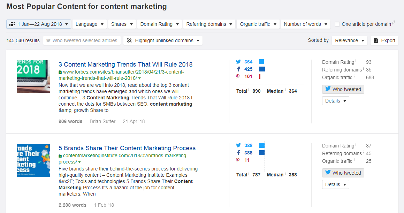Click info icon next to Referring domains 45
The image size is (404, 213).
[x=364, y=152]
